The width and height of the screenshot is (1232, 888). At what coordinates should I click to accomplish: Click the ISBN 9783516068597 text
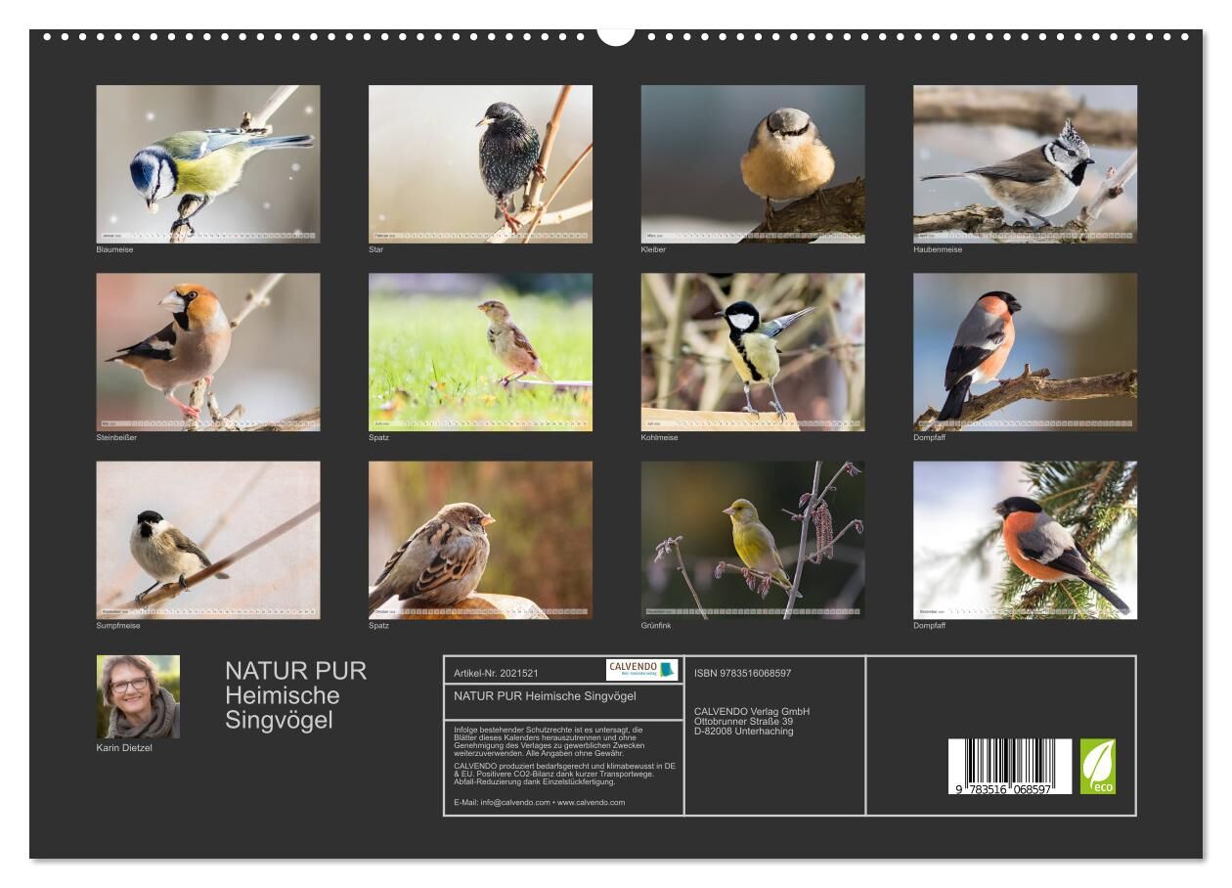point(742,673)
